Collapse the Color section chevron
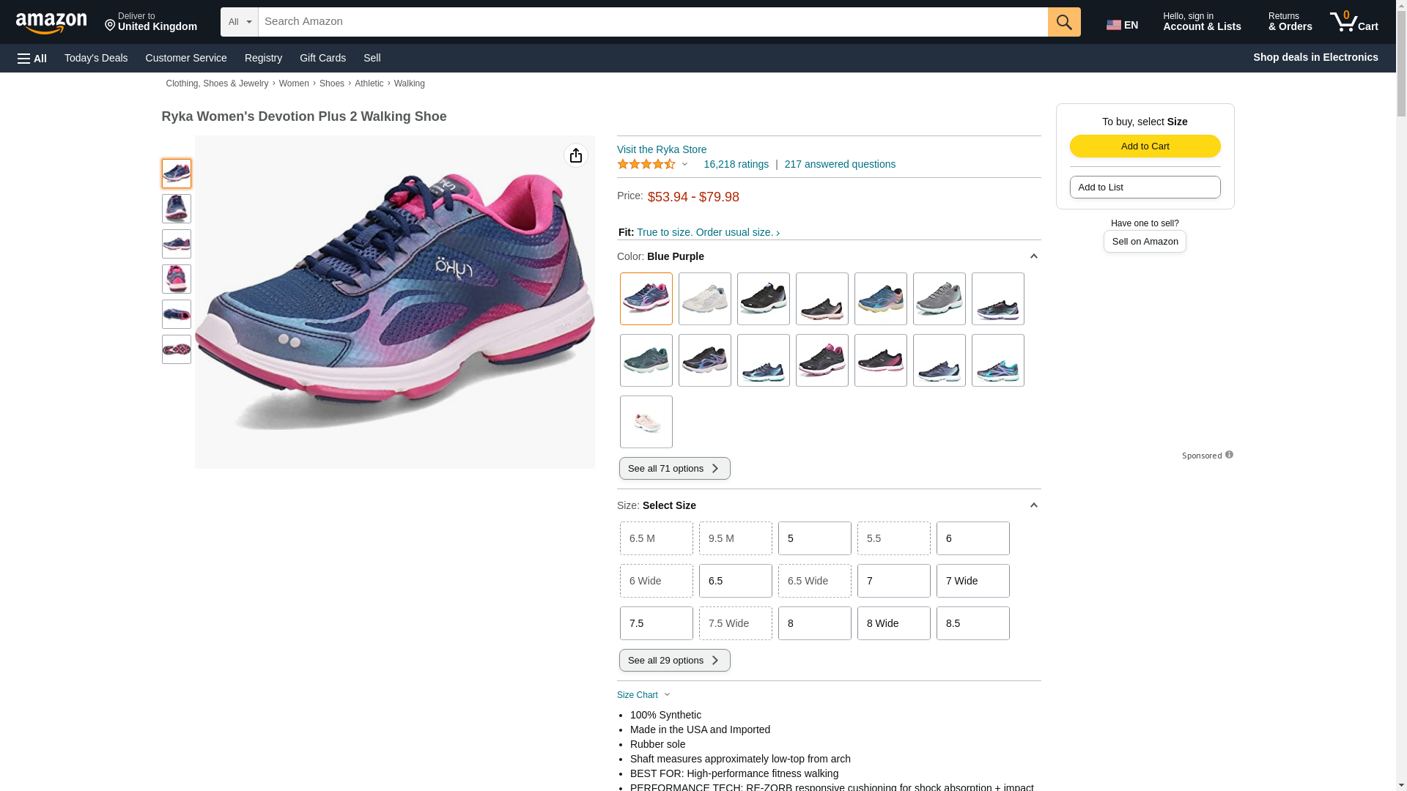 [1033, 256]
